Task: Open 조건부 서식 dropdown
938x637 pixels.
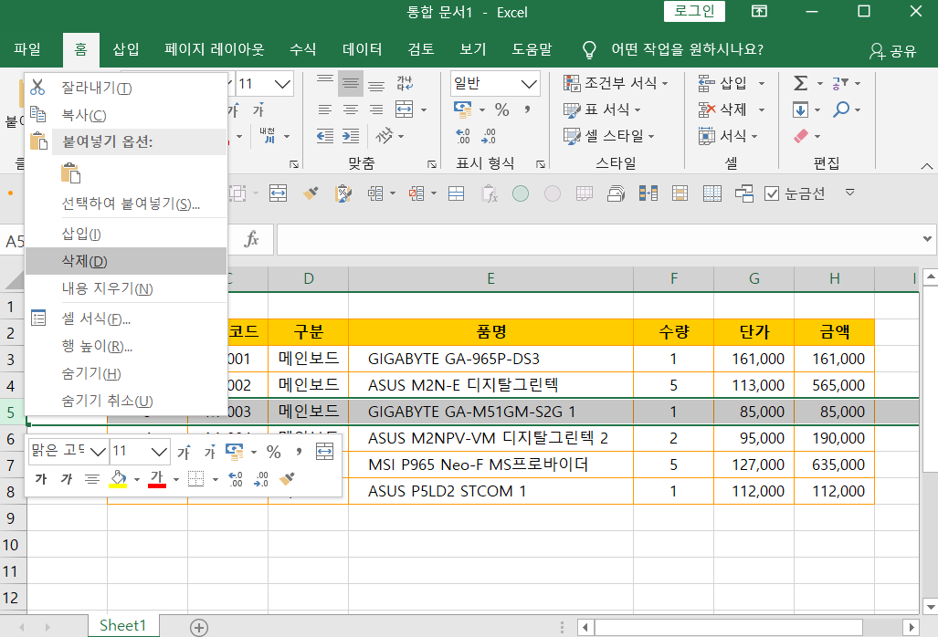Action: (616, 83)
